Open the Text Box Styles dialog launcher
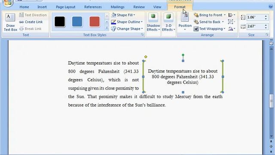 pyautogui.click(x=142, y=35)
